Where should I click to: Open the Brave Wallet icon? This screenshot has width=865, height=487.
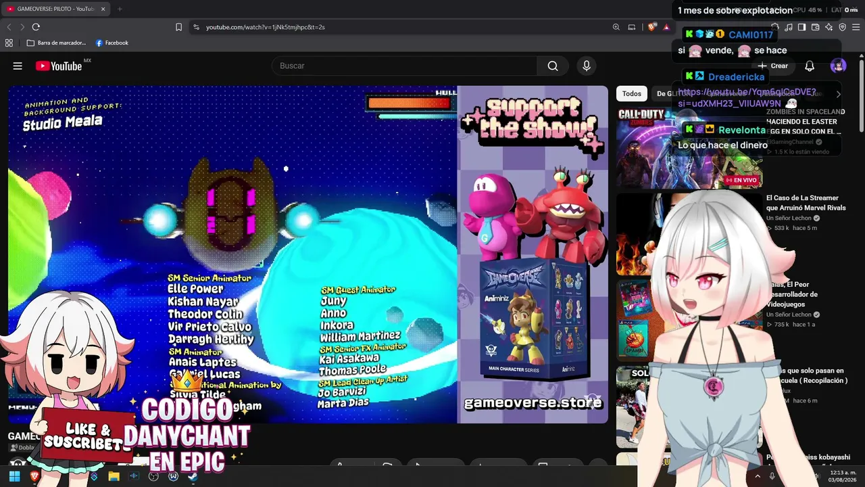(815, 27)
